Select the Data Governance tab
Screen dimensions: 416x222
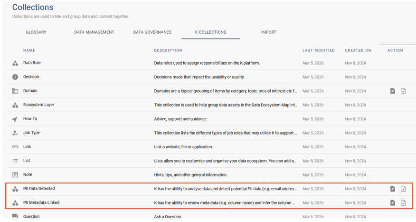(152, 32)
